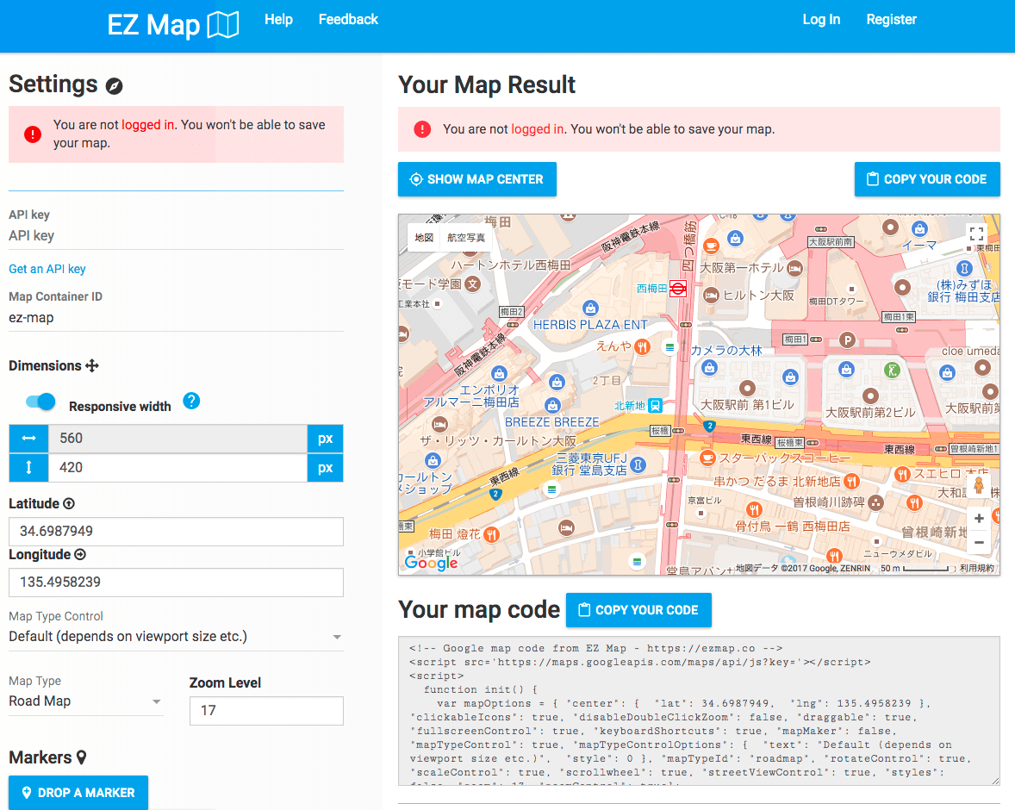Click the Latitude input field
The image size is (1015, 810).
(176, 531)
